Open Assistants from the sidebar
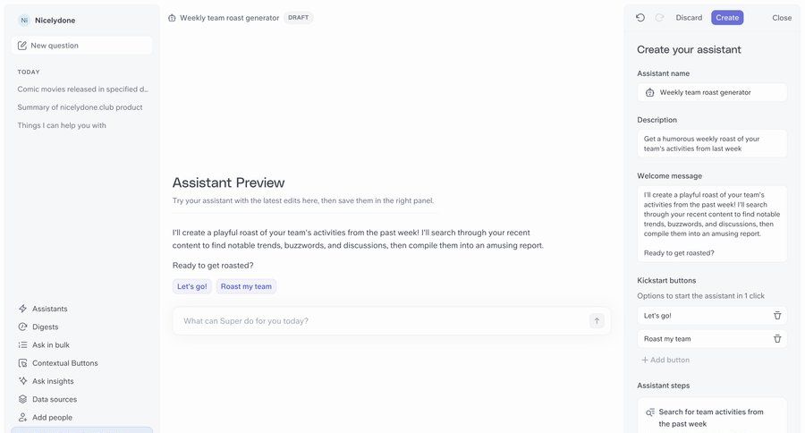This screenshot has height=433, width=805. (49, 309)
